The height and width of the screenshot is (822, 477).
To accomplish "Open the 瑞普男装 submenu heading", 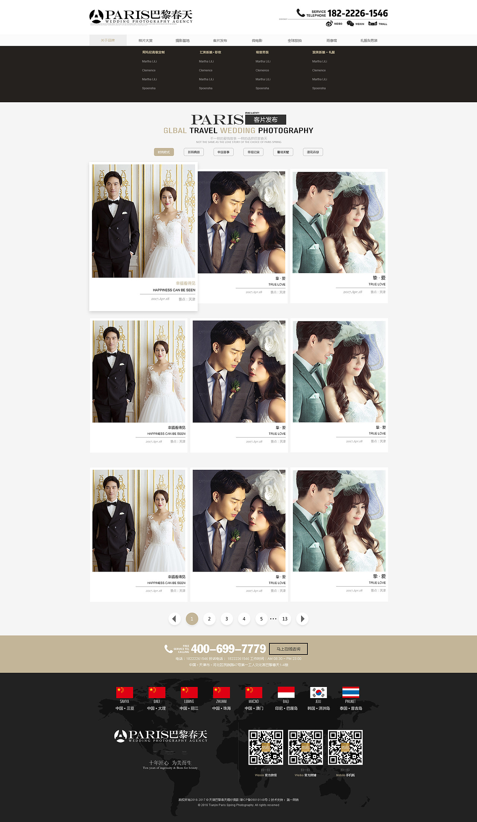I will pos(262,52).
